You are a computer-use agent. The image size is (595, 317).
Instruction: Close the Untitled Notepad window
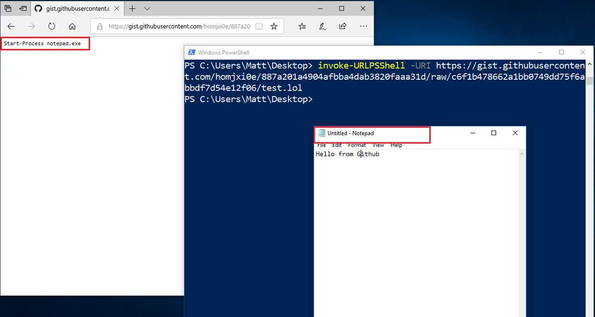515,133
